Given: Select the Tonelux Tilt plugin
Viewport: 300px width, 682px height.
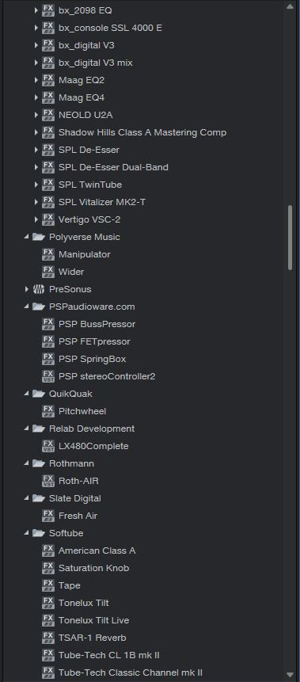Looking at the screenshot, I should pyautogui.click(x=83, y=603).
